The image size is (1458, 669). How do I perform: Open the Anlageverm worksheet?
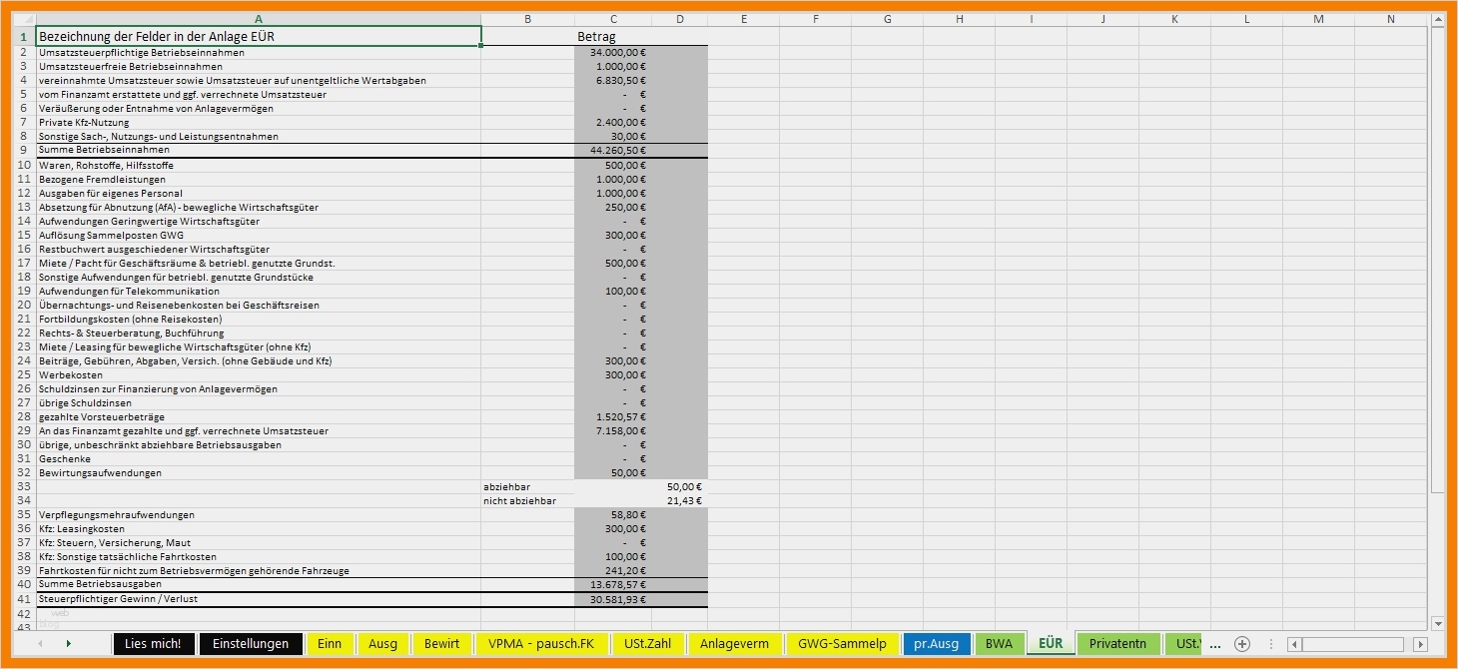735,644
